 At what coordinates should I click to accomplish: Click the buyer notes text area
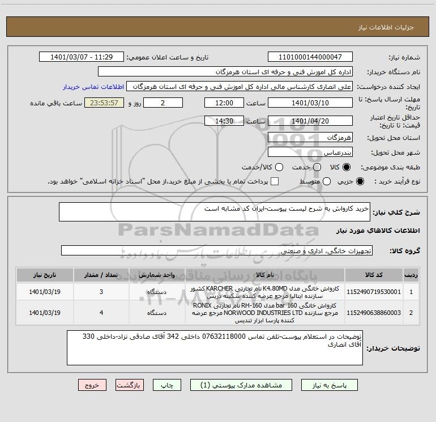pos(215,348)
